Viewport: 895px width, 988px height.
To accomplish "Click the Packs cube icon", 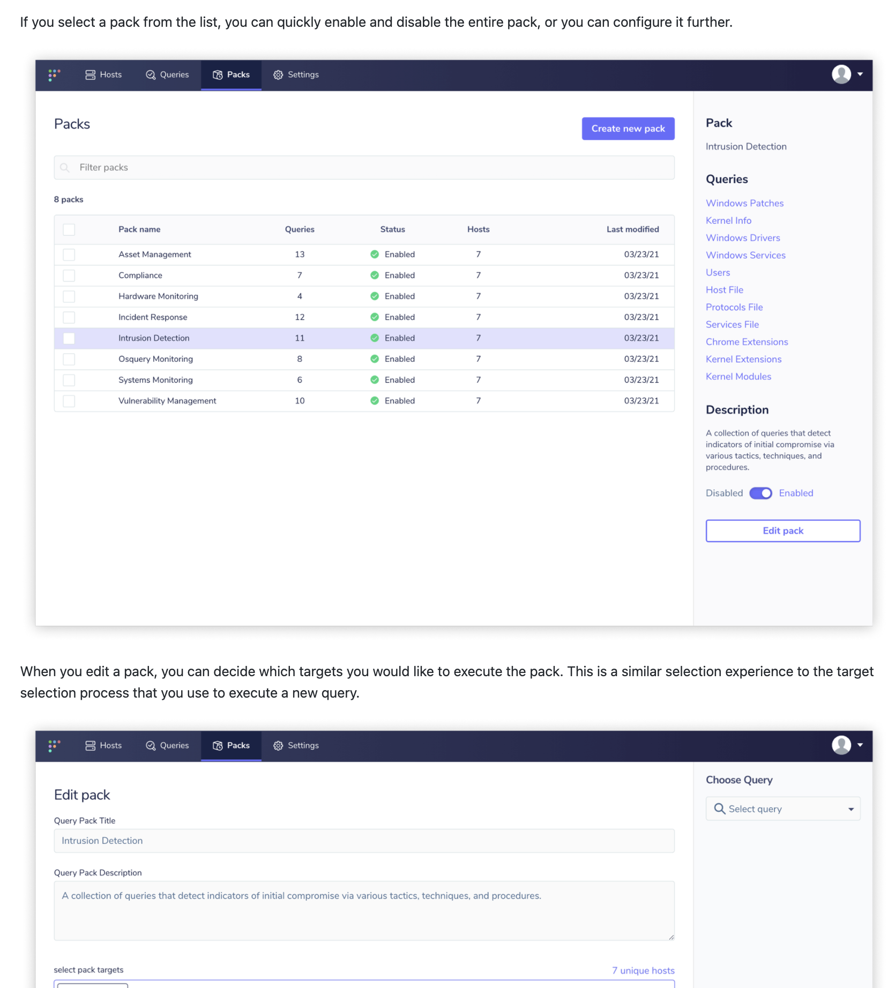I will click(x=217, y=74).
